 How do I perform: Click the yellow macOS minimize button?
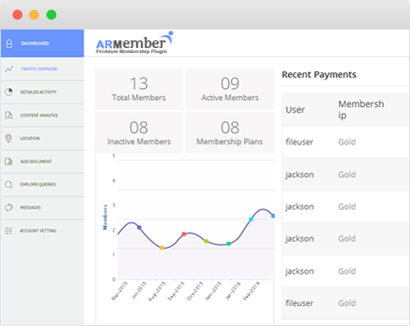34,14
